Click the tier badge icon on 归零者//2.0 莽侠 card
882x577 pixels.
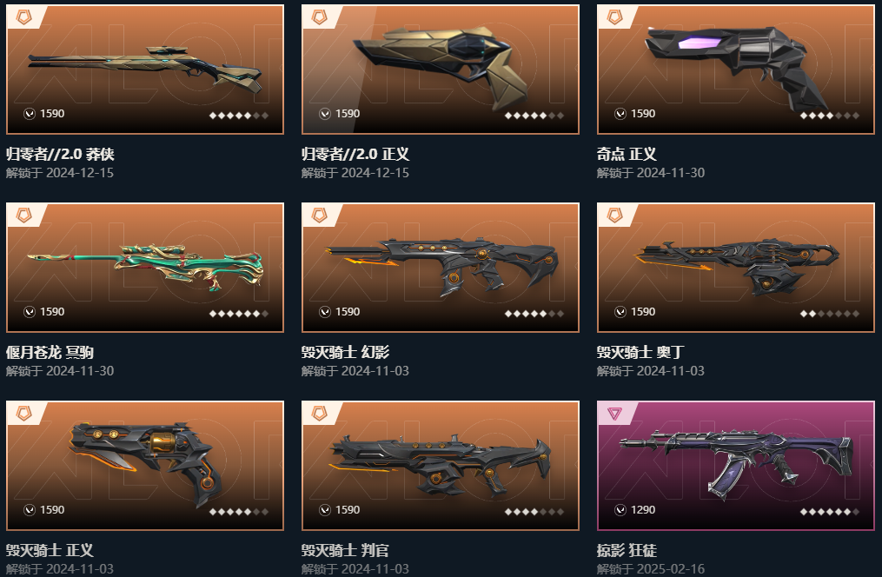click(23, 17)
